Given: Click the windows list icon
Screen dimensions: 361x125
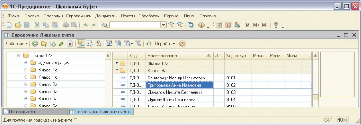Looking at the screenshot, I should (x=191, y=25).
